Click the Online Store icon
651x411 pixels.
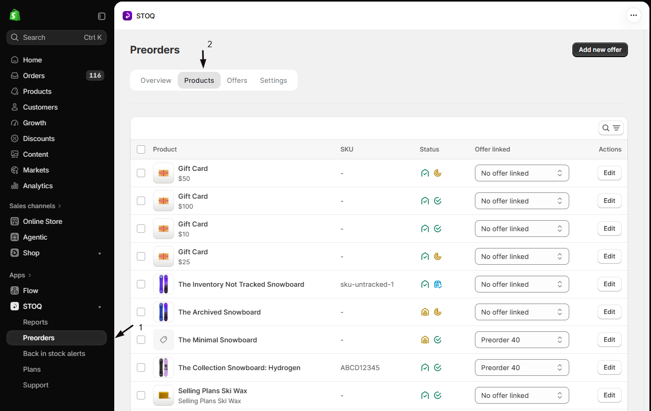click(x=15, y=221)
